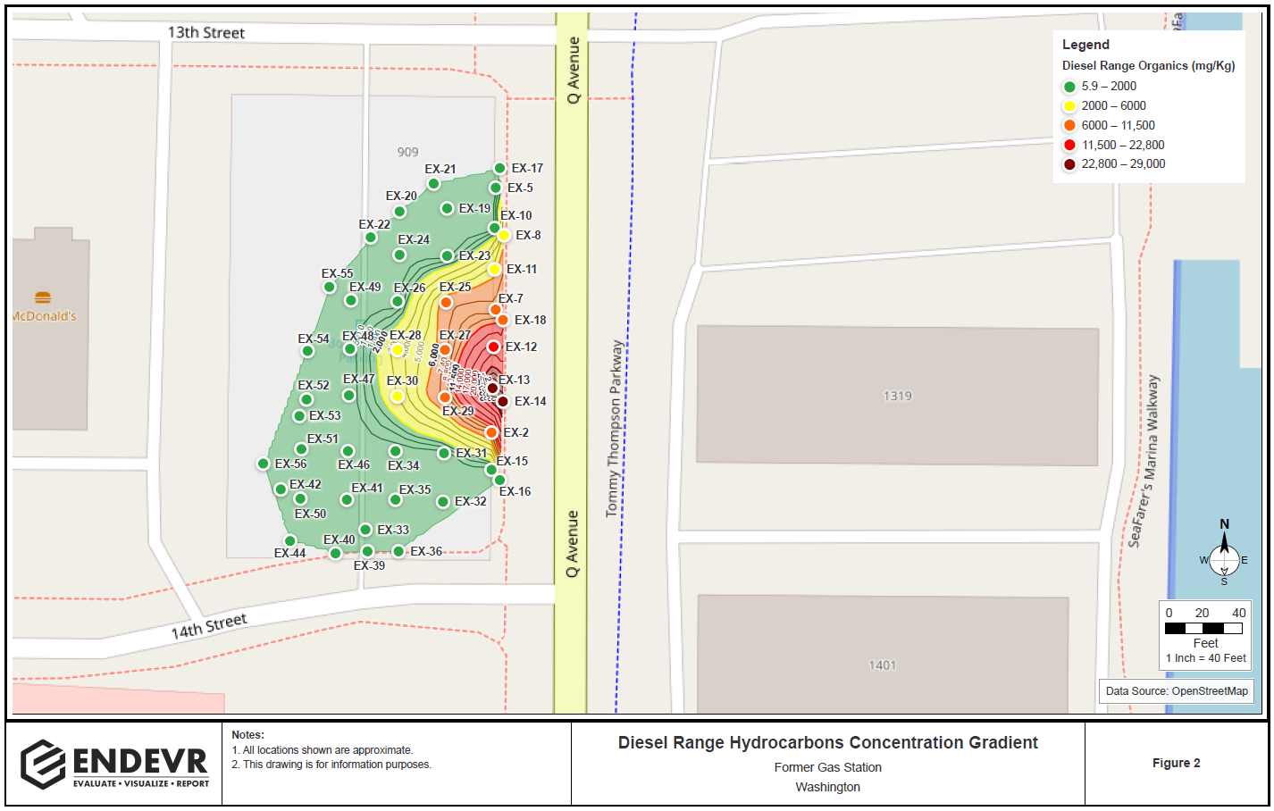This screenshot has width=1274, height=811.
Task: Pick the yellow EX-30 sample marker
Action: [x=398, y=396]
